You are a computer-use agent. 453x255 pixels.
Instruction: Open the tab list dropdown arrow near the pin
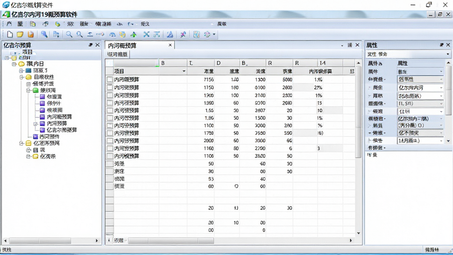[x=342, y=46]
